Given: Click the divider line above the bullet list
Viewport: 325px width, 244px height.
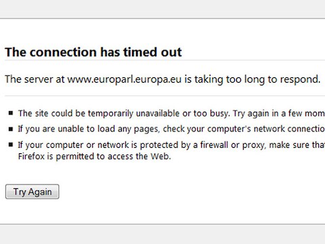Looking at the screenshot, I should [x=165, y=96].
